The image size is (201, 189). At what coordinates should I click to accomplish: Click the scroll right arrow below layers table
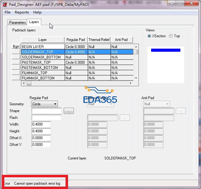pyautogui.click(x=131, y=83)
